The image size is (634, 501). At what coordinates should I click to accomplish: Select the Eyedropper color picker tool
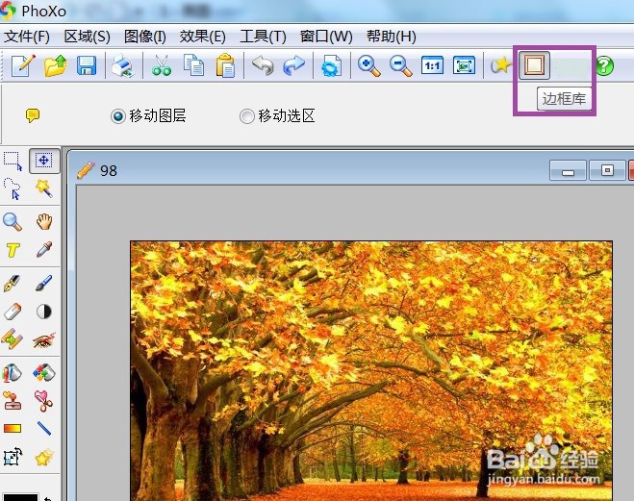tap(44, 250)
